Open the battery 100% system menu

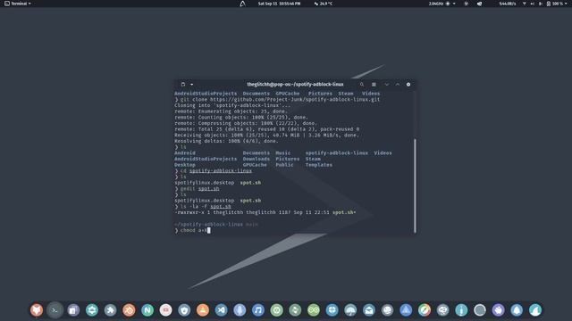click(557, 4)
